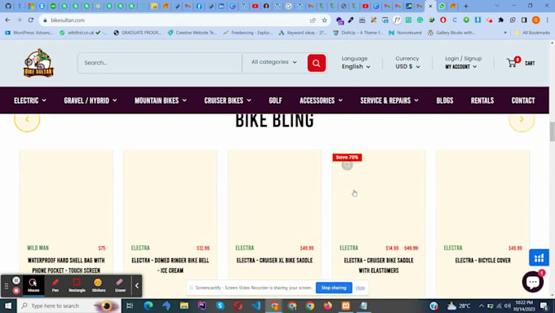This screenshot has width=555, height=313.
Task: Click the page vertical scrollbar thumb
Action: pos(553,131)
